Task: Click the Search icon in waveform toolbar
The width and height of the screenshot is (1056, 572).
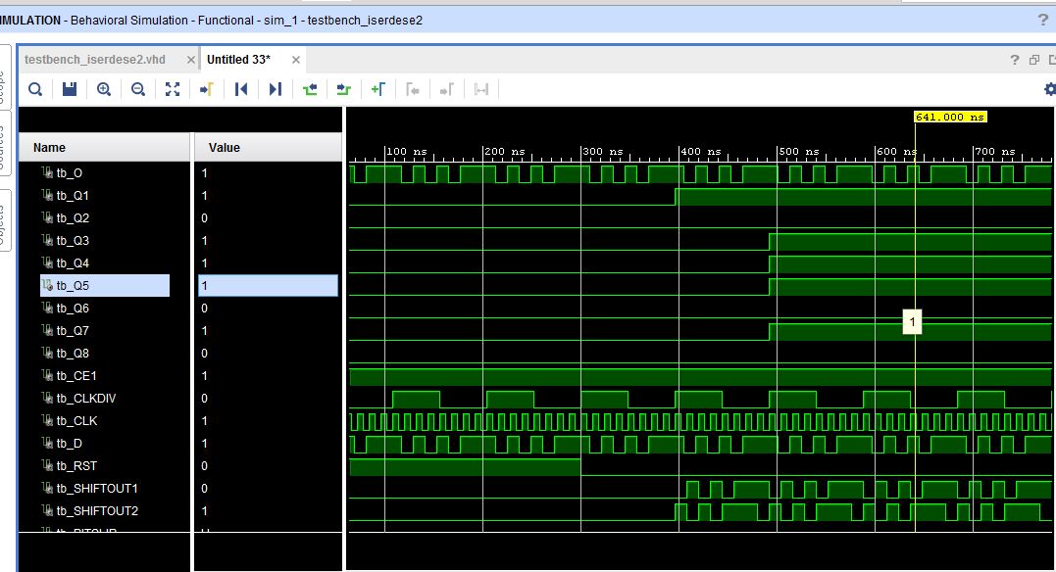Action: [35, 89]
